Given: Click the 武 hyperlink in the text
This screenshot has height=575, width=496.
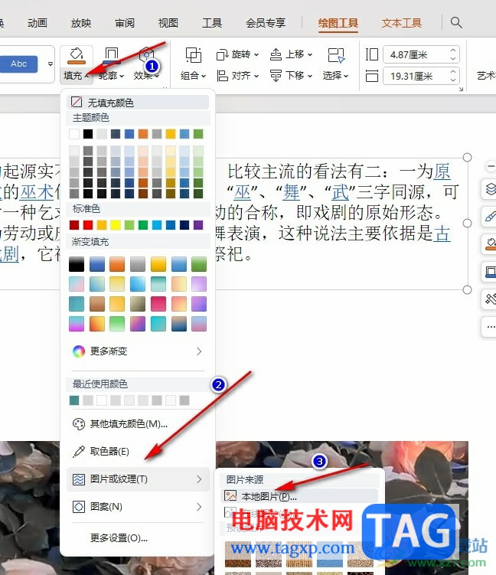Looking at the screenshot, I should pos(340,192).
